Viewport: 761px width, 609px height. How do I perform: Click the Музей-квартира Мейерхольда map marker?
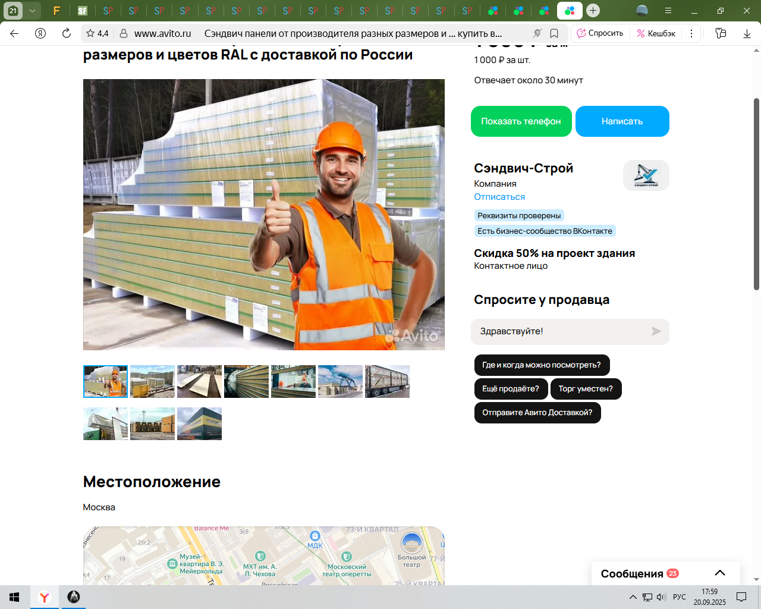click(x=172, y=564)
